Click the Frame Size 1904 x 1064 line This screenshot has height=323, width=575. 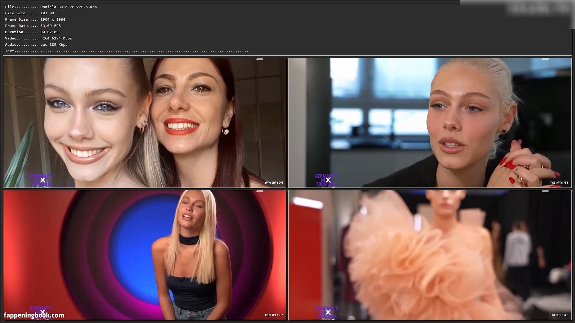coord(53,19)
